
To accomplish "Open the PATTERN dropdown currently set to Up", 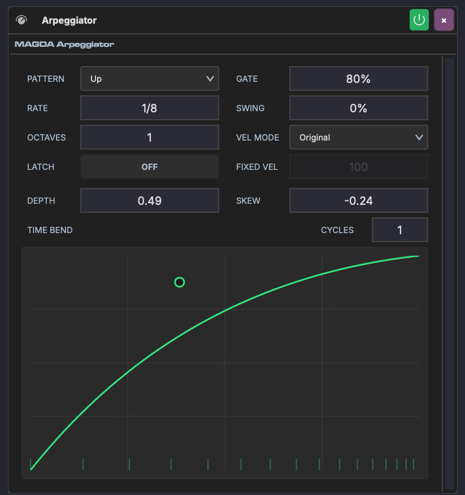I will [x=149, y=78].
